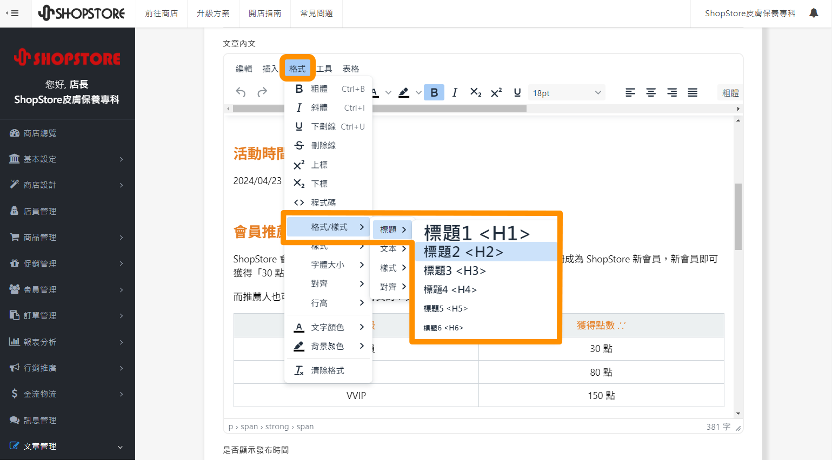Click the undo arrow icon
Image resolution: width=832 pixels, height=460 pixels.
(x=241, y=92)
